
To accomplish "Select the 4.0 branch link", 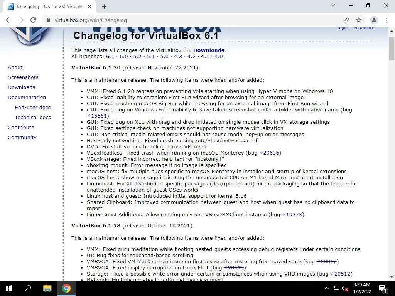I will (x=219, y=56).
